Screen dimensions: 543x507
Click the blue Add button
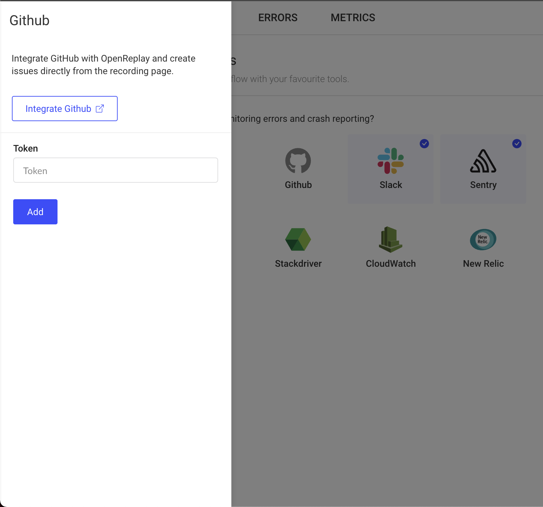point(35,212)
